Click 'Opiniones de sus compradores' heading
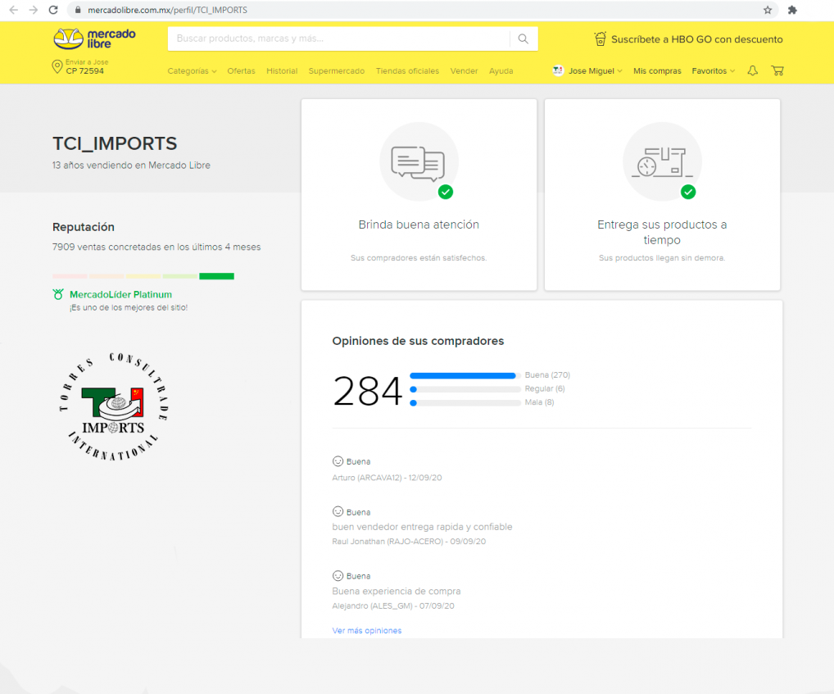Image resolution: width=834 pixels, height=694 pixels. [418, 341]
